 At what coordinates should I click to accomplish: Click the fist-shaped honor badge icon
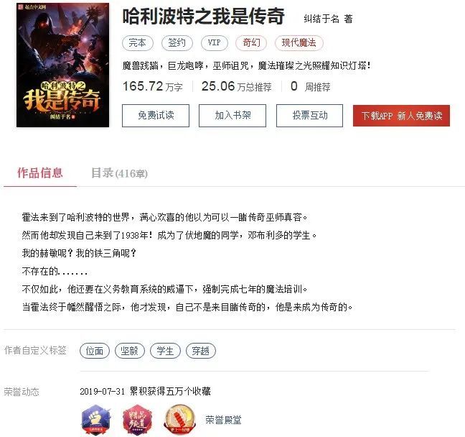coord(95,420)
